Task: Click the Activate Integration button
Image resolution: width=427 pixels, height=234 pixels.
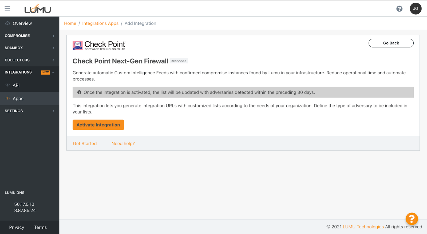Action: click(x=98, y=125)
